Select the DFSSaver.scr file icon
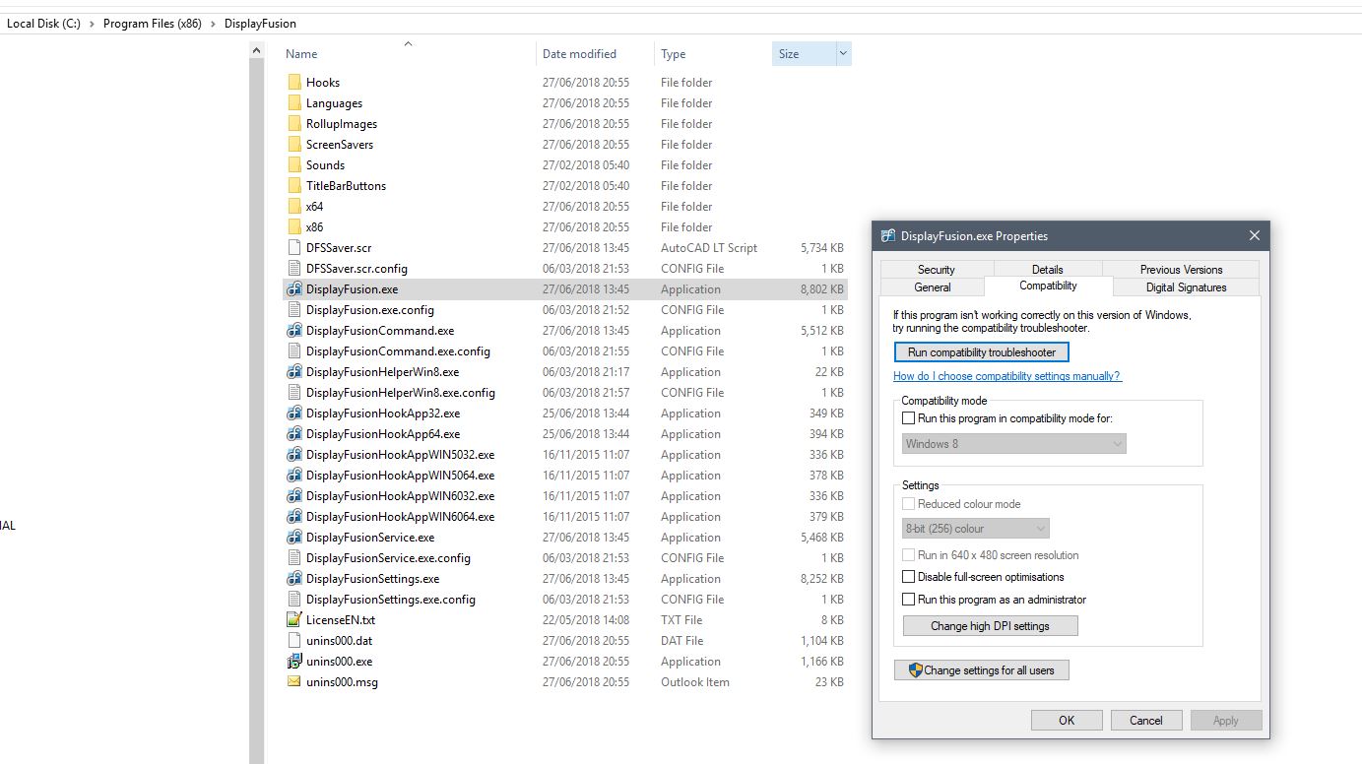Viewport: 1362px width, 764px height. point(293,248)
